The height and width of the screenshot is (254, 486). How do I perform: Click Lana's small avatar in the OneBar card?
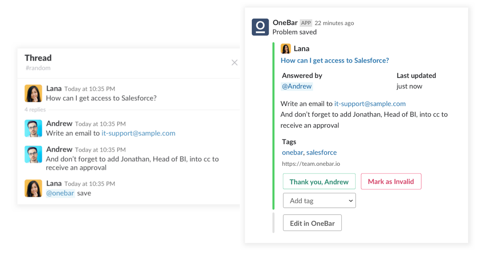pyautogui.click(x=286, y=49)
